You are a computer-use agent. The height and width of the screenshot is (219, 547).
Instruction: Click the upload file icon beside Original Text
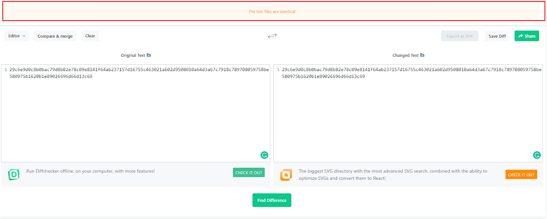coord(149,55)
